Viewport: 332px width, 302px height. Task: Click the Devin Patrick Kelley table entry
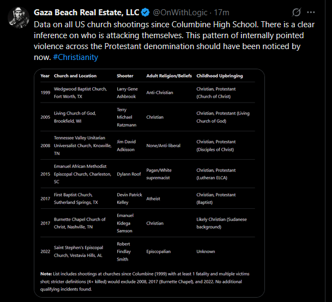(129, 198)
